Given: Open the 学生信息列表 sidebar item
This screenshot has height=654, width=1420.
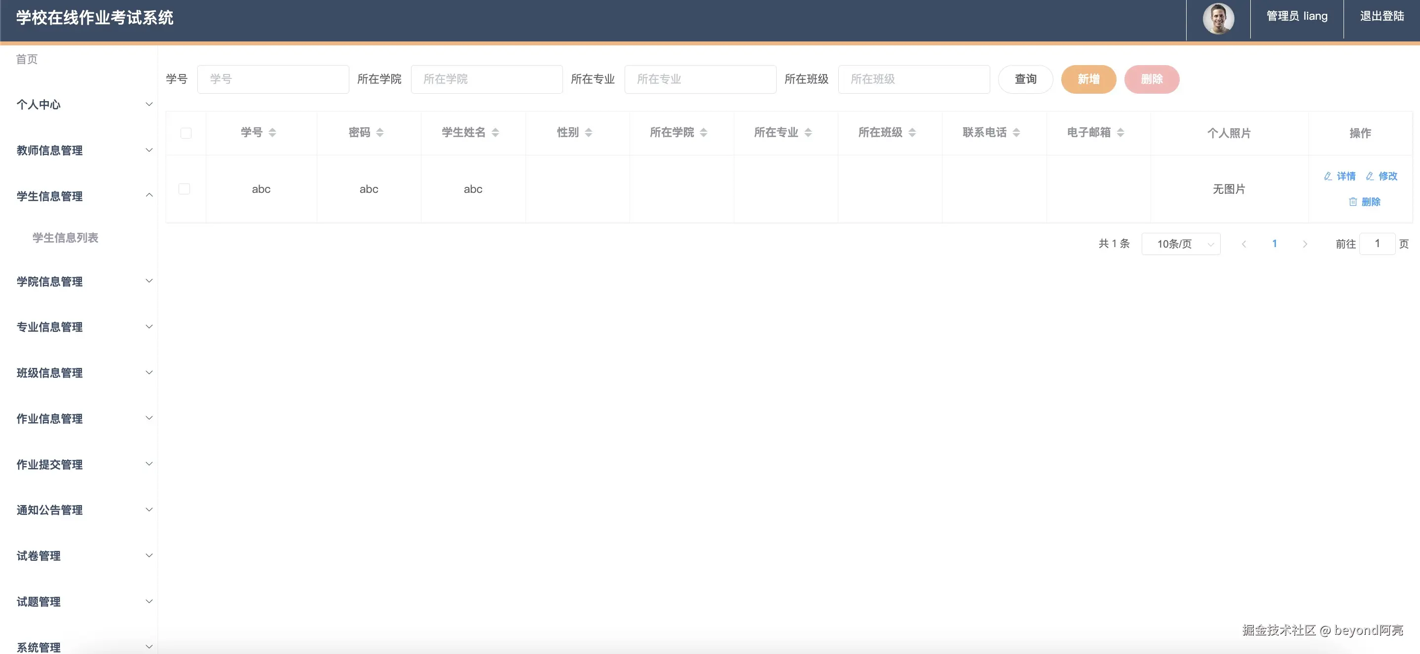Looking at the screenshot, I should point(66,237).
